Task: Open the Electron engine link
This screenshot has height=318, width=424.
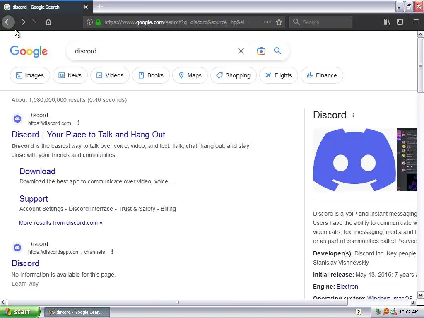Action: [347, 287]
